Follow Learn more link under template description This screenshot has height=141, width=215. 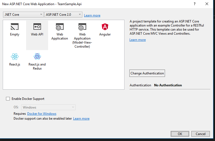pos(138,40)
